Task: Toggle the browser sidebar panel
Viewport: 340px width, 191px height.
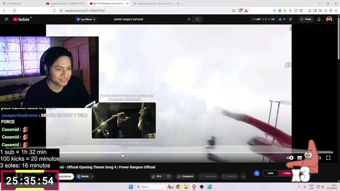Action: coord(315,11)
